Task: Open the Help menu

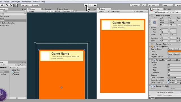Action: pos(43,2)
